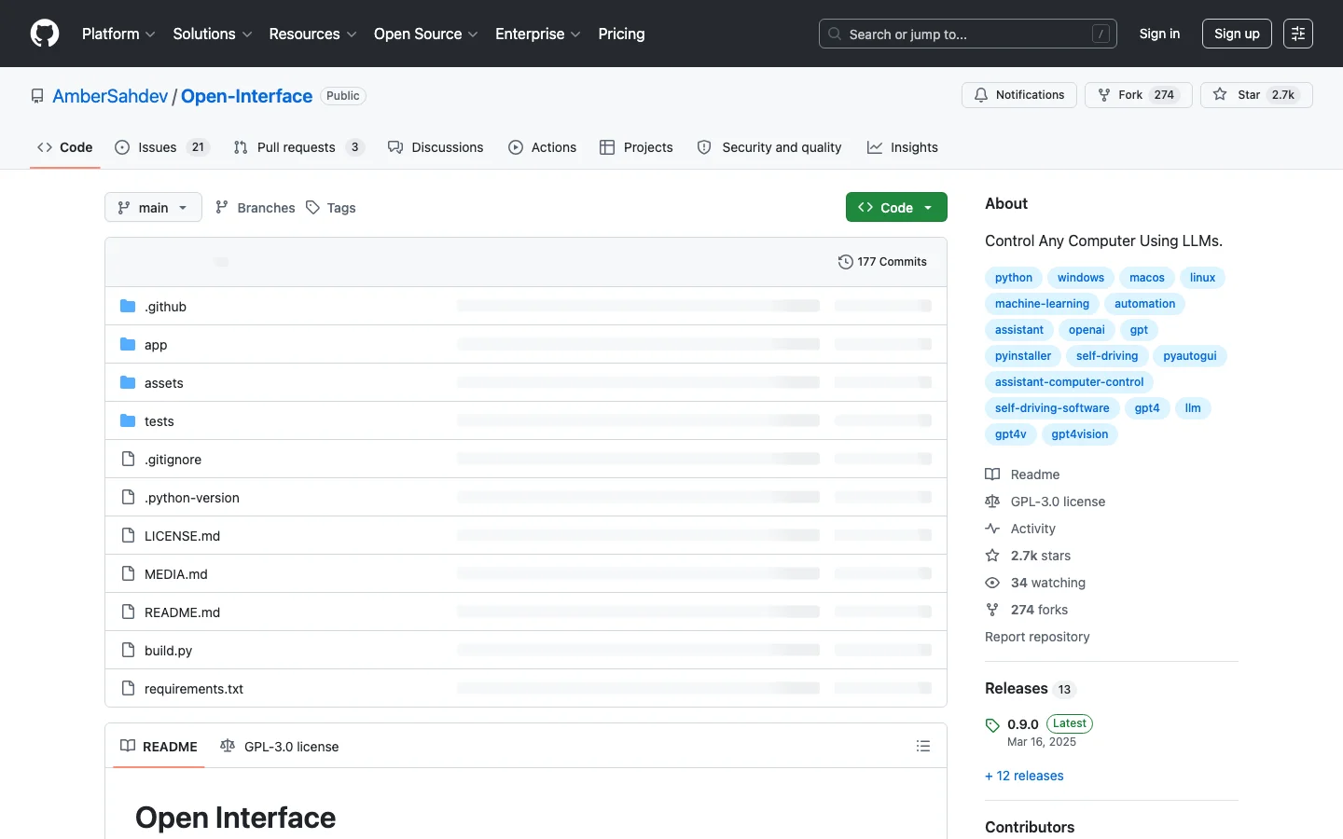Click the bell icon in Notifications
The width and height of the screenshot is (1343, 839).
[x=981, y=95]
